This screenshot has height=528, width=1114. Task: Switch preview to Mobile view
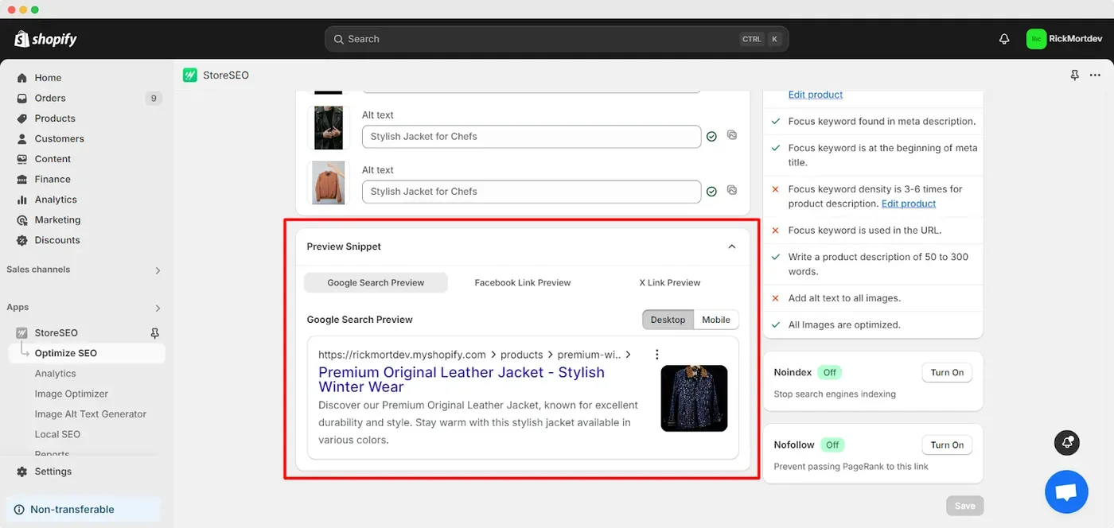pyautogui.click(x=716, y=320)
